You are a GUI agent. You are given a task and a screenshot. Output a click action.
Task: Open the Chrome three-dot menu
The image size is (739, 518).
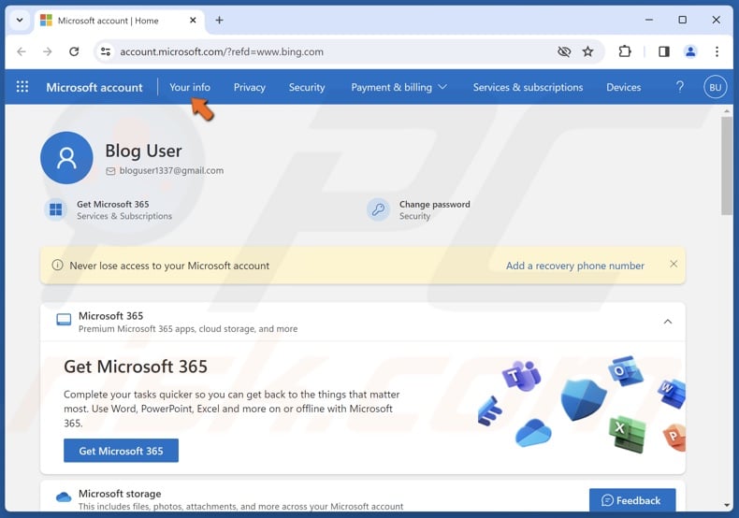click(x=717, y=51)
